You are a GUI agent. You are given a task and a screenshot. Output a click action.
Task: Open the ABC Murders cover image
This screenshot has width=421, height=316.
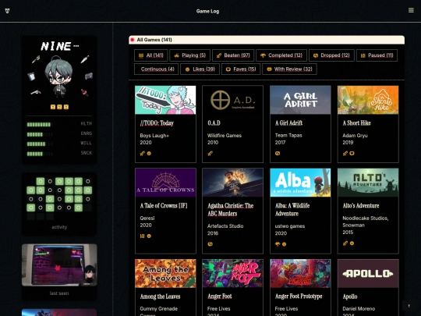233,183
